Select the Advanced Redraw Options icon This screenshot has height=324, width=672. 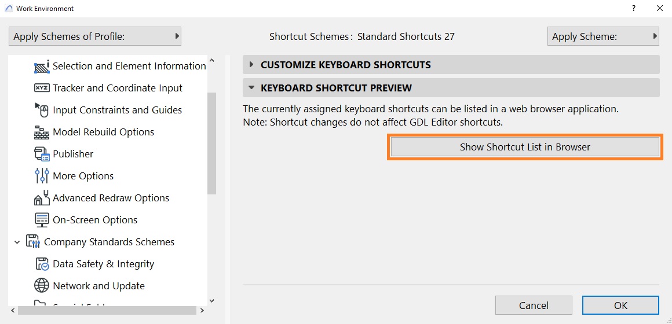(x=42, y=198)
